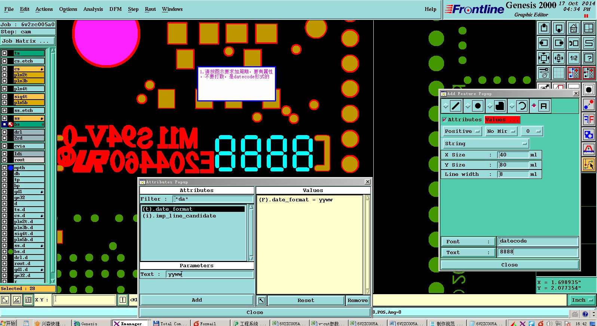Toggle visibility box of the pln4t layer
The image size is (597, 326).
click(4, 89)
